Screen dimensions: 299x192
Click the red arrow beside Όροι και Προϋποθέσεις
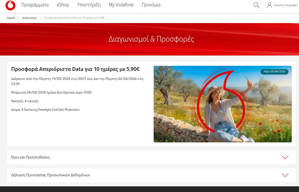pyautogui.click(x=285, y=157)
